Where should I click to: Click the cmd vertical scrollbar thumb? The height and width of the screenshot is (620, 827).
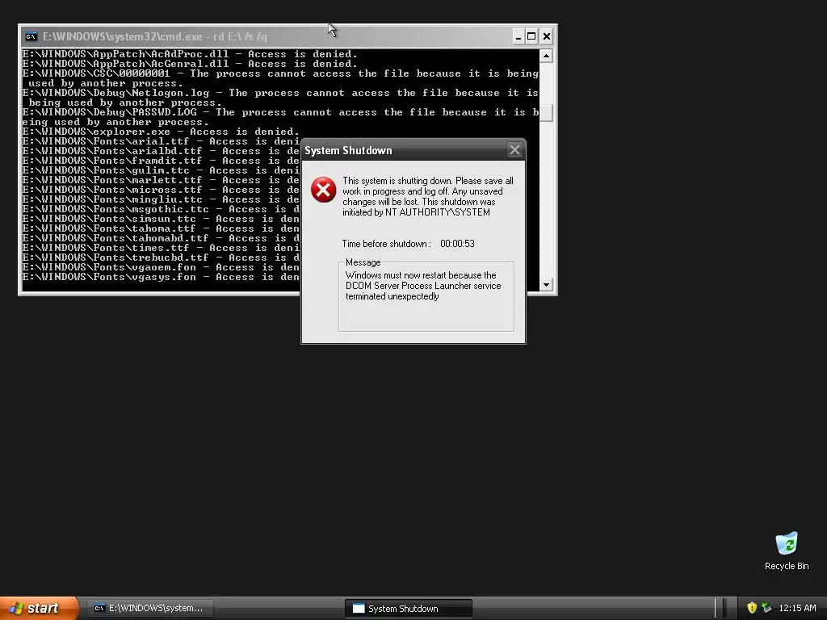(x=547, y=112)
